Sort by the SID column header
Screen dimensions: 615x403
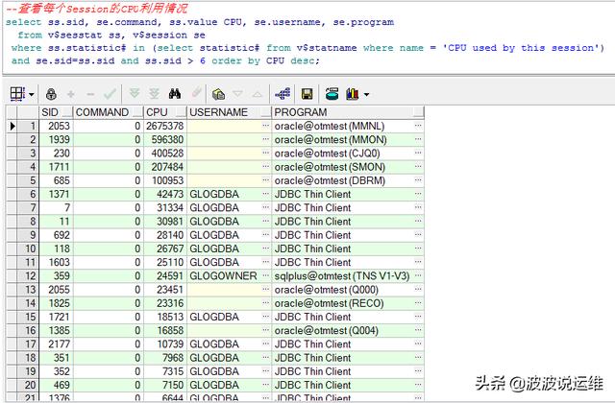tap(56, 112)
